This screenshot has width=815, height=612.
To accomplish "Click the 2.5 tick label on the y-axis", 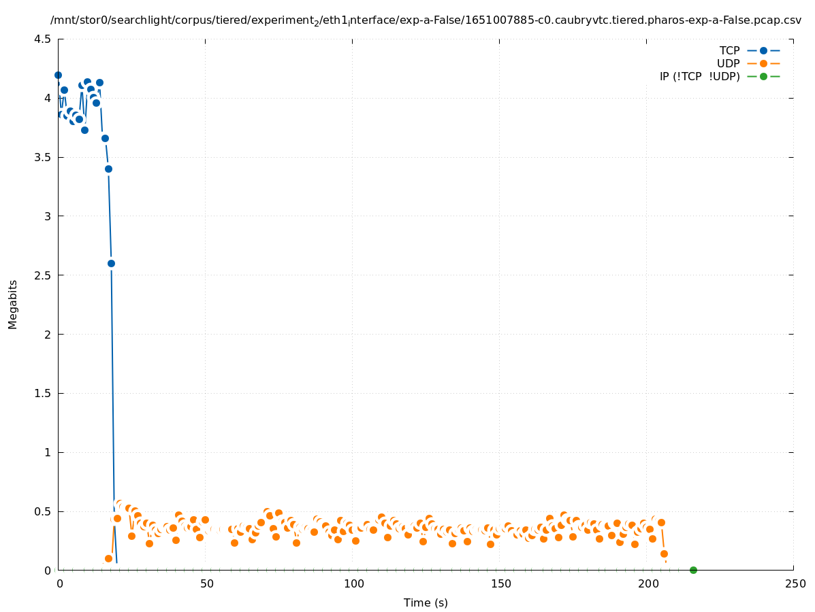I will 42,275.
